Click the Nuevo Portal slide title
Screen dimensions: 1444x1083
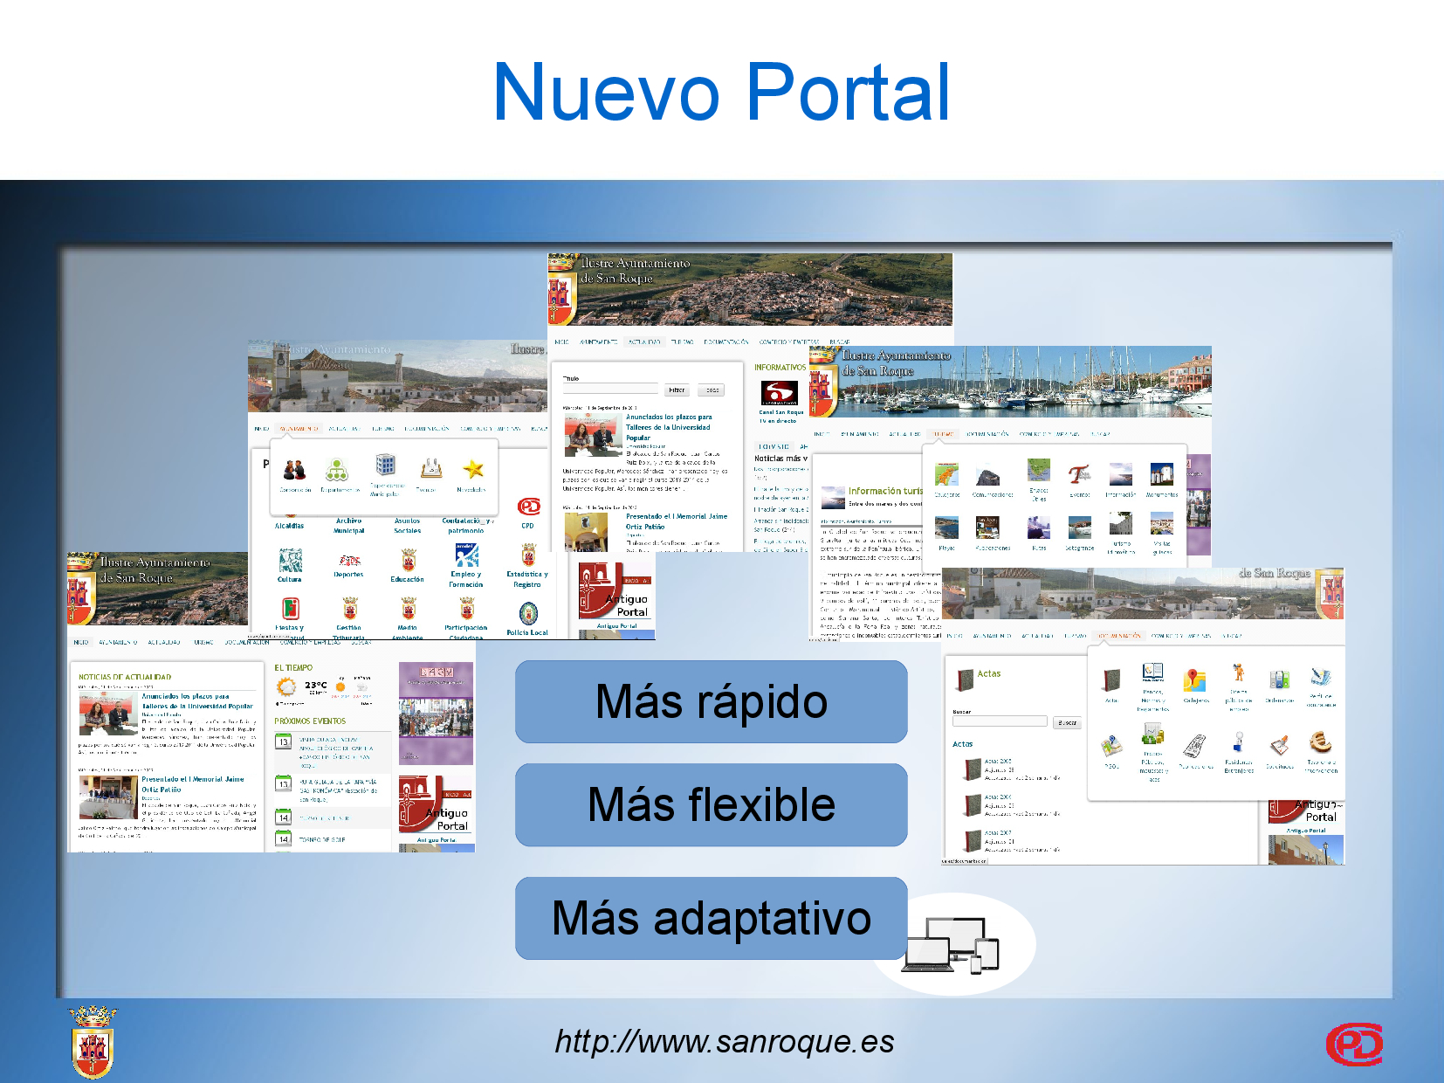coord(721,92)
